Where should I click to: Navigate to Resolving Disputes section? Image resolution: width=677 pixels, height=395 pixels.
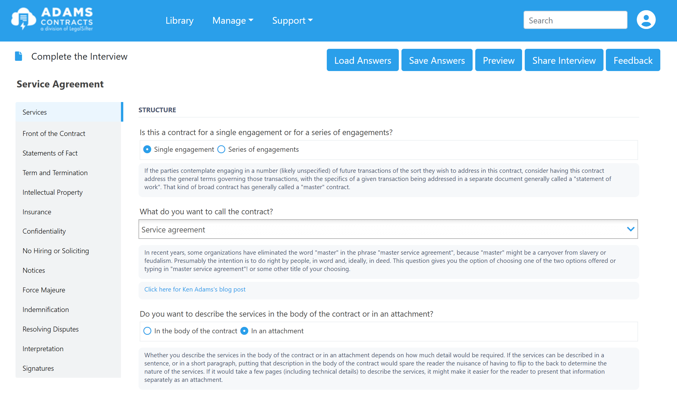(x=51, y=329)
